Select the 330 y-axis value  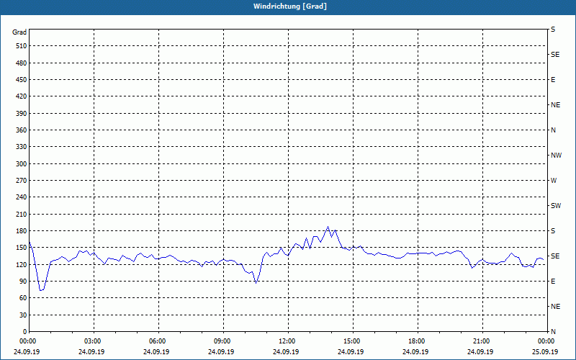click(x=22, y=147)
